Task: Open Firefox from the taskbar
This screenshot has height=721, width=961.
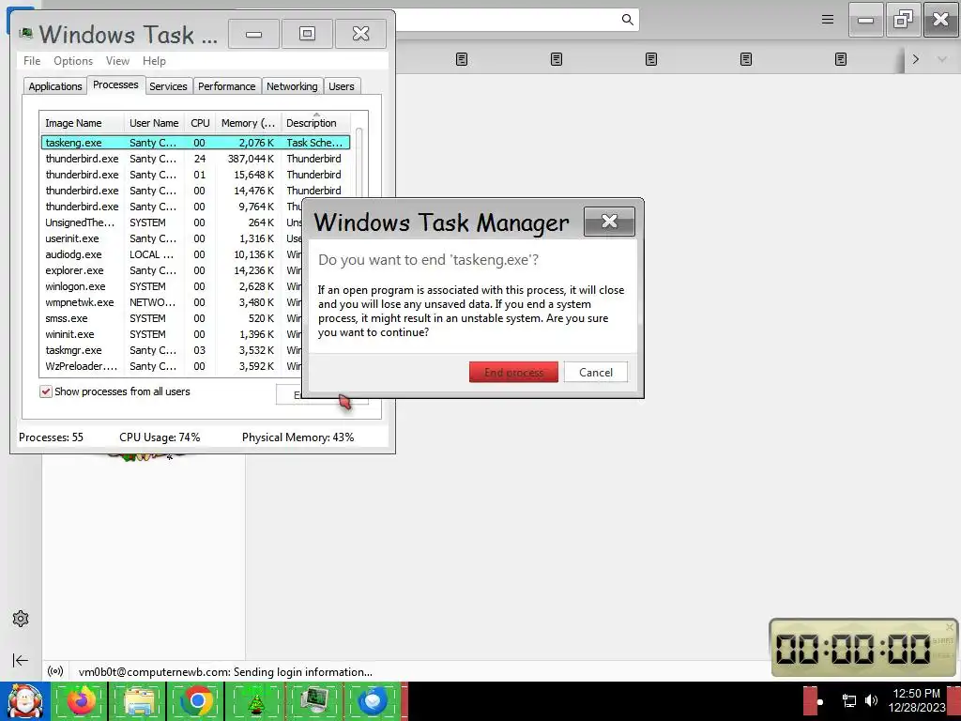Action: click(x=82, y=701)
